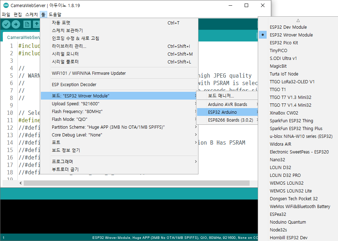Select u-blox NINA-W10 series (ESP32)

click(x=298, y=136)
